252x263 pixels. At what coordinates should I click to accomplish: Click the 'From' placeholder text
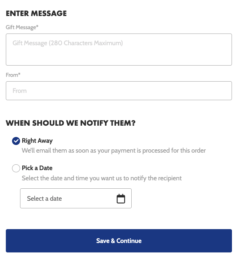click(x=20, y=91)
